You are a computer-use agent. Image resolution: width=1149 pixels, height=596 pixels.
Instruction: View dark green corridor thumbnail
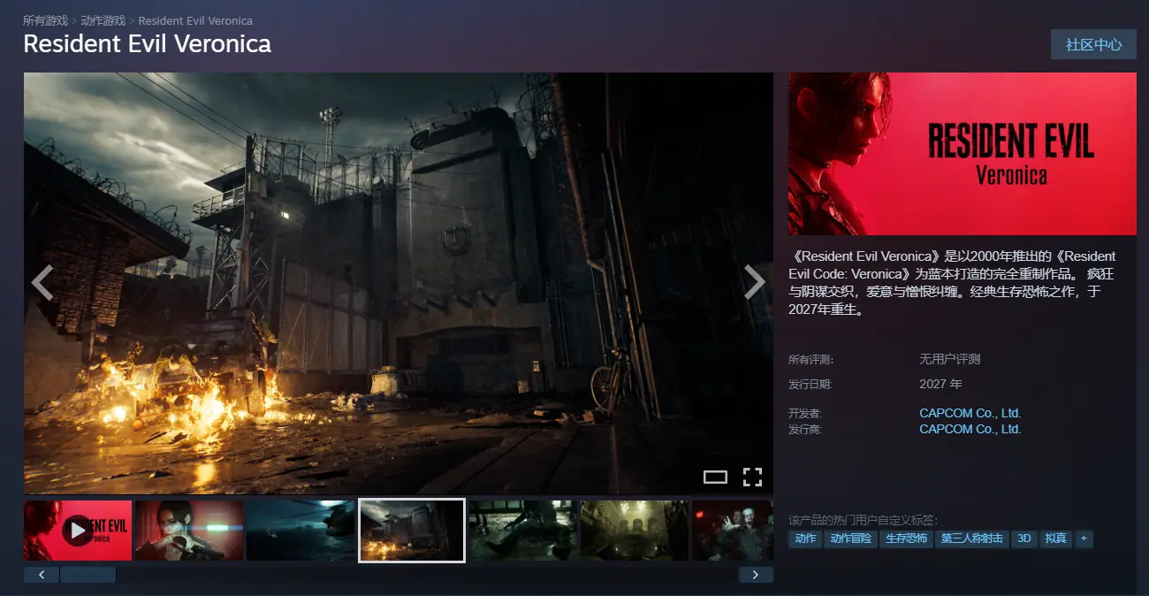point(523,530)
